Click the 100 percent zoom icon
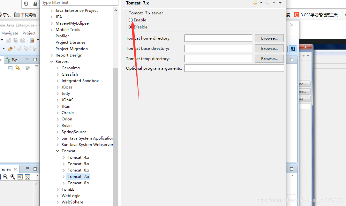346x206 pixels. (x=20, y=177)
